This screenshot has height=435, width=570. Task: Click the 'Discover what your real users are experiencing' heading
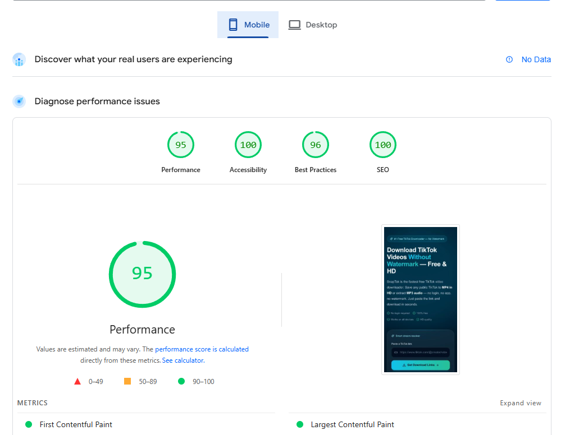pos(134,59)
